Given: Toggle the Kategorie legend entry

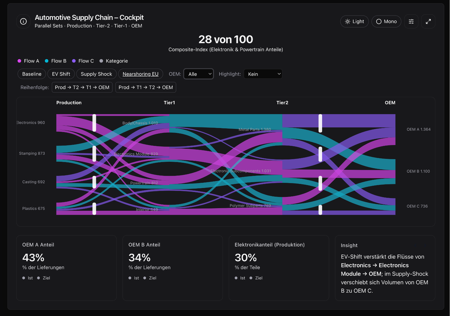Looking at the screenshot, I should (x=113, y=61).
